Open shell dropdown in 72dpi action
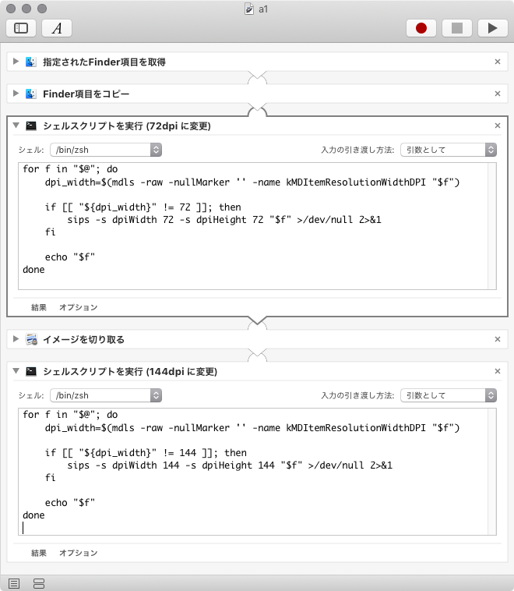The image size is (514, 591). [106, 150]
